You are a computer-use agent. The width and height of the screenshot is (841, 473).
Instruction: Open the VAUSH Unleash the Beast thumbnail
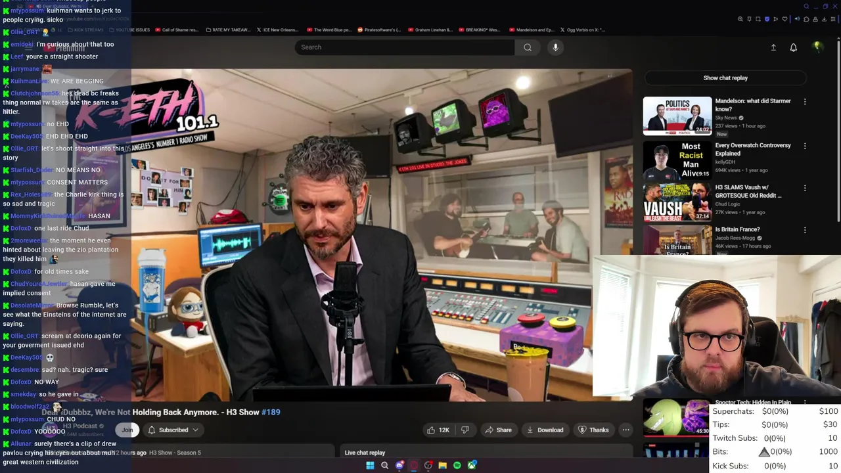pos(677,202)
